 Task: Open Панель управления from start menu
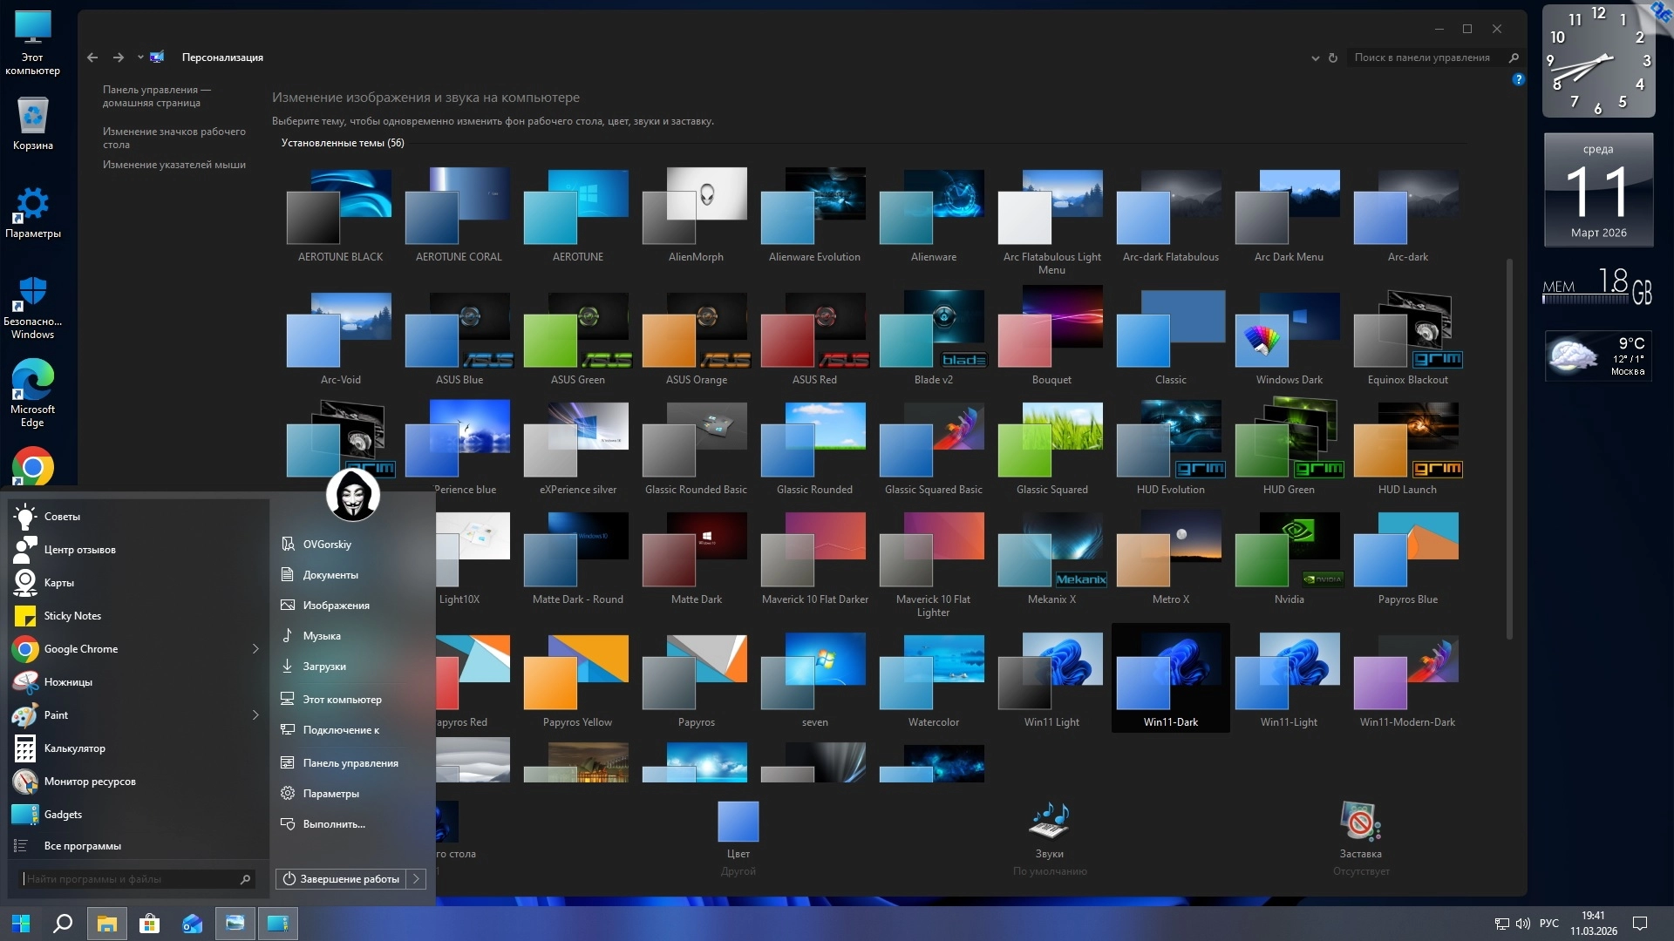(x=350, y=763)
